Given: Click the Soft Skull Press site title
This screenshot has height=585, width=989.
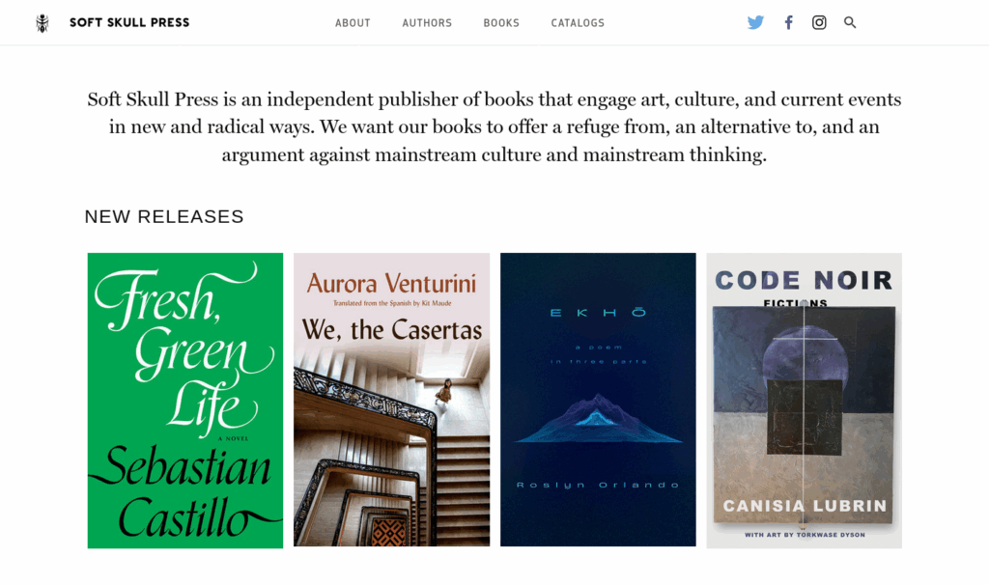Looking at the screenshot, I should coord(129,22).
